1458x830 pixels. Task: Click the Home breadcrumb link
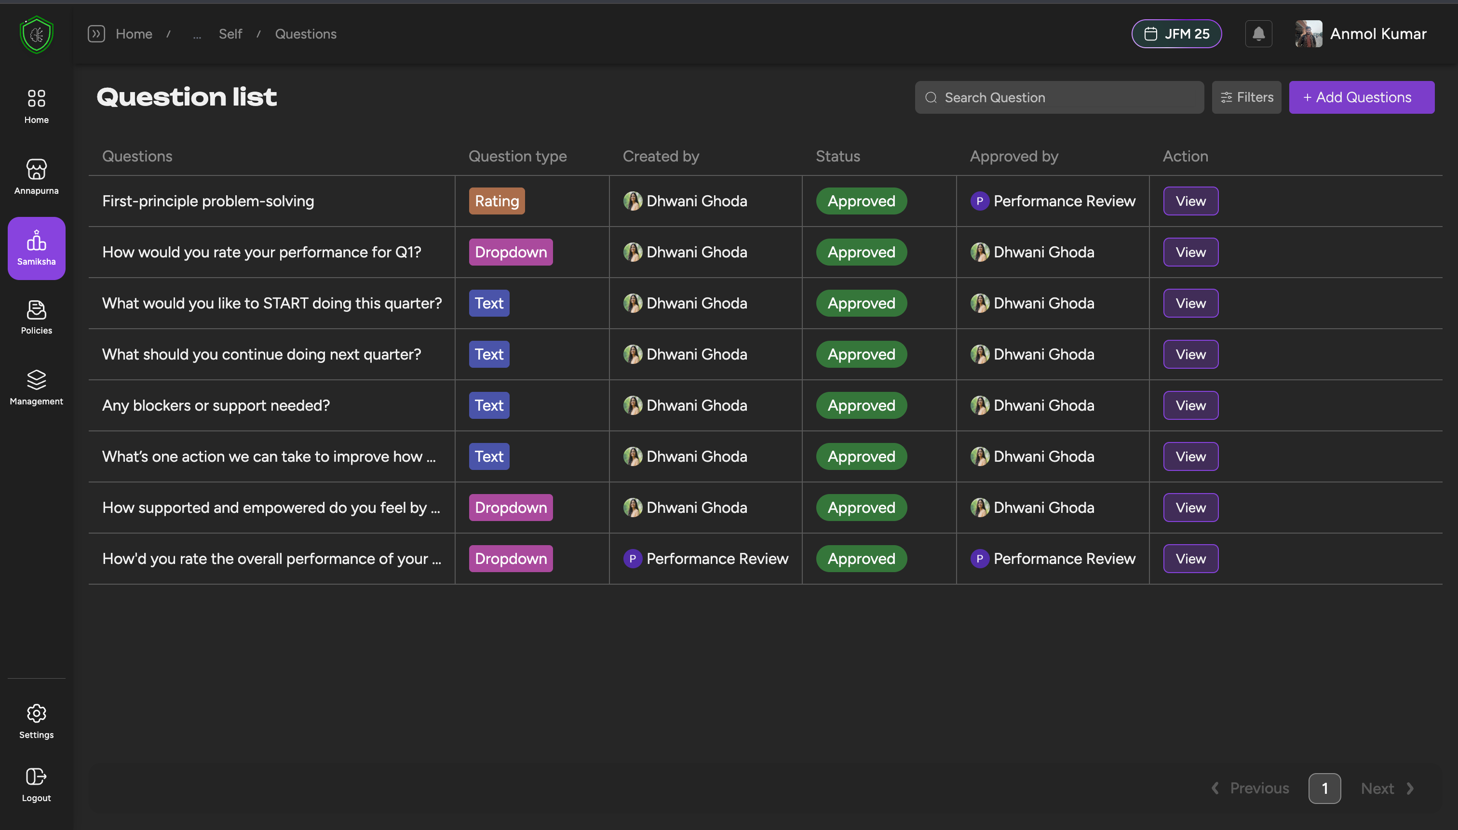tap(134, 34)
